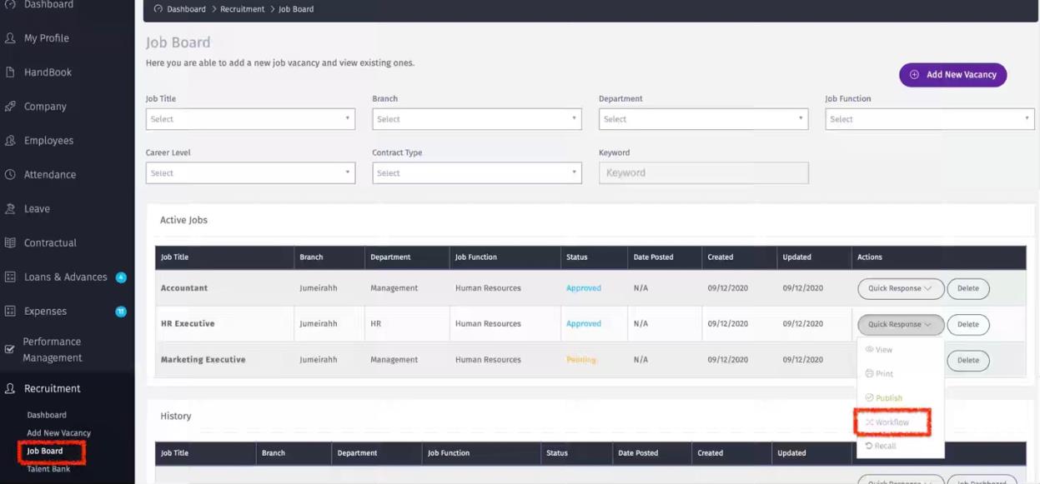The height and width of the screenshot is (484, 1040).
Task: Click the Keyword search input field
Action: coord(703,173)
